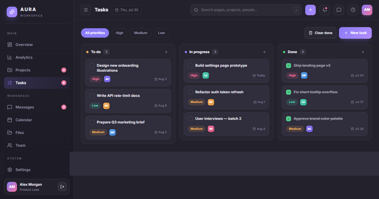The height and width of the screenshot is (199, 379).
Task: Check off Design new onboarding illustrations
Action: tap(92, 66)
